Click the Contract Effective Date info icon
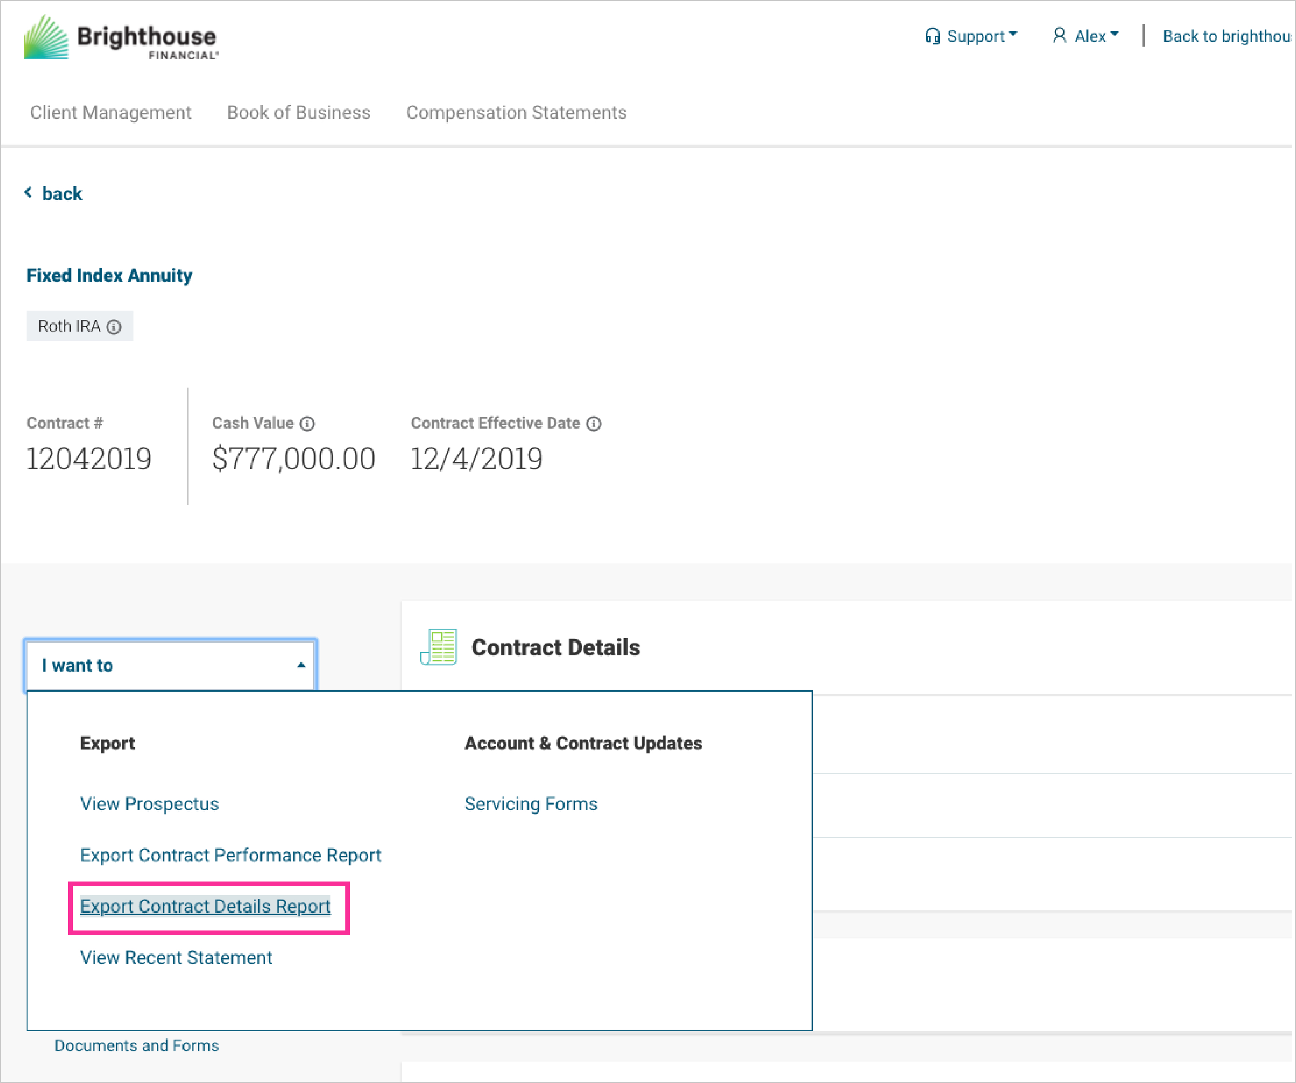This screenshot has width=1296, height=1083. click(x=593, y=423)
